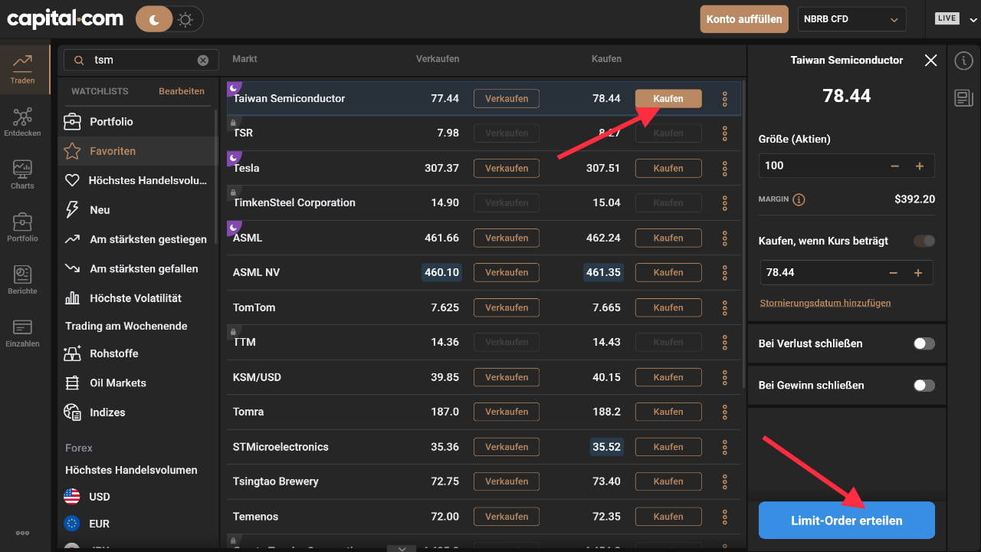The width and height of the screenshot is (981, 552).
Task: Select Höchstes Handelsvolumen watchlist
Action: (x=138, y=181)
